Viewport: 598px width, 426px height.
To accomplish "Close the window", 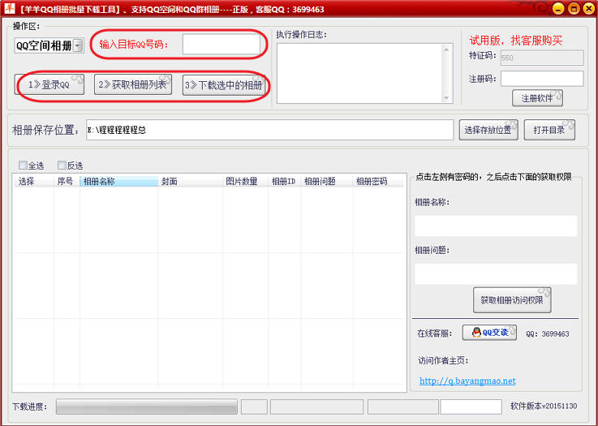I will (x=589, y=8).
